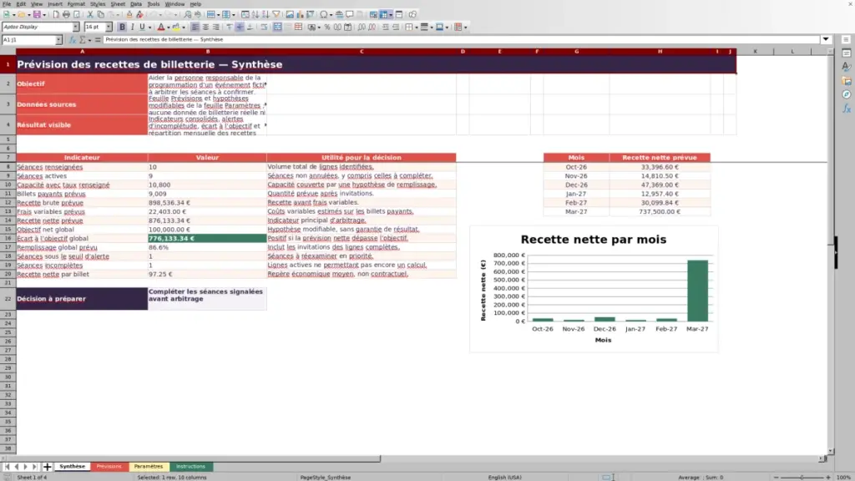Screen dimensions: 855x481
Task: Open the Insert Chart tool
Action: (300, 14)
